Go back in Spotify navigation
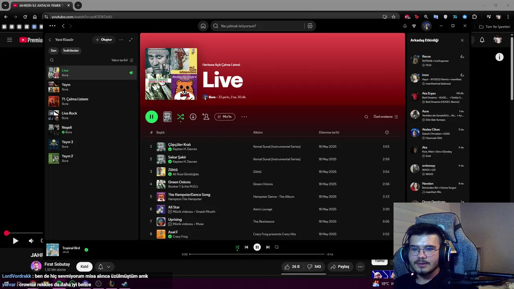 pyautogui.click(x=63, y=26)
